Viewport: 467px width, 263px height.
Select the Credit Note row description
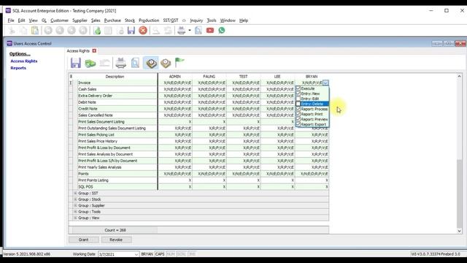click(117, 109)
